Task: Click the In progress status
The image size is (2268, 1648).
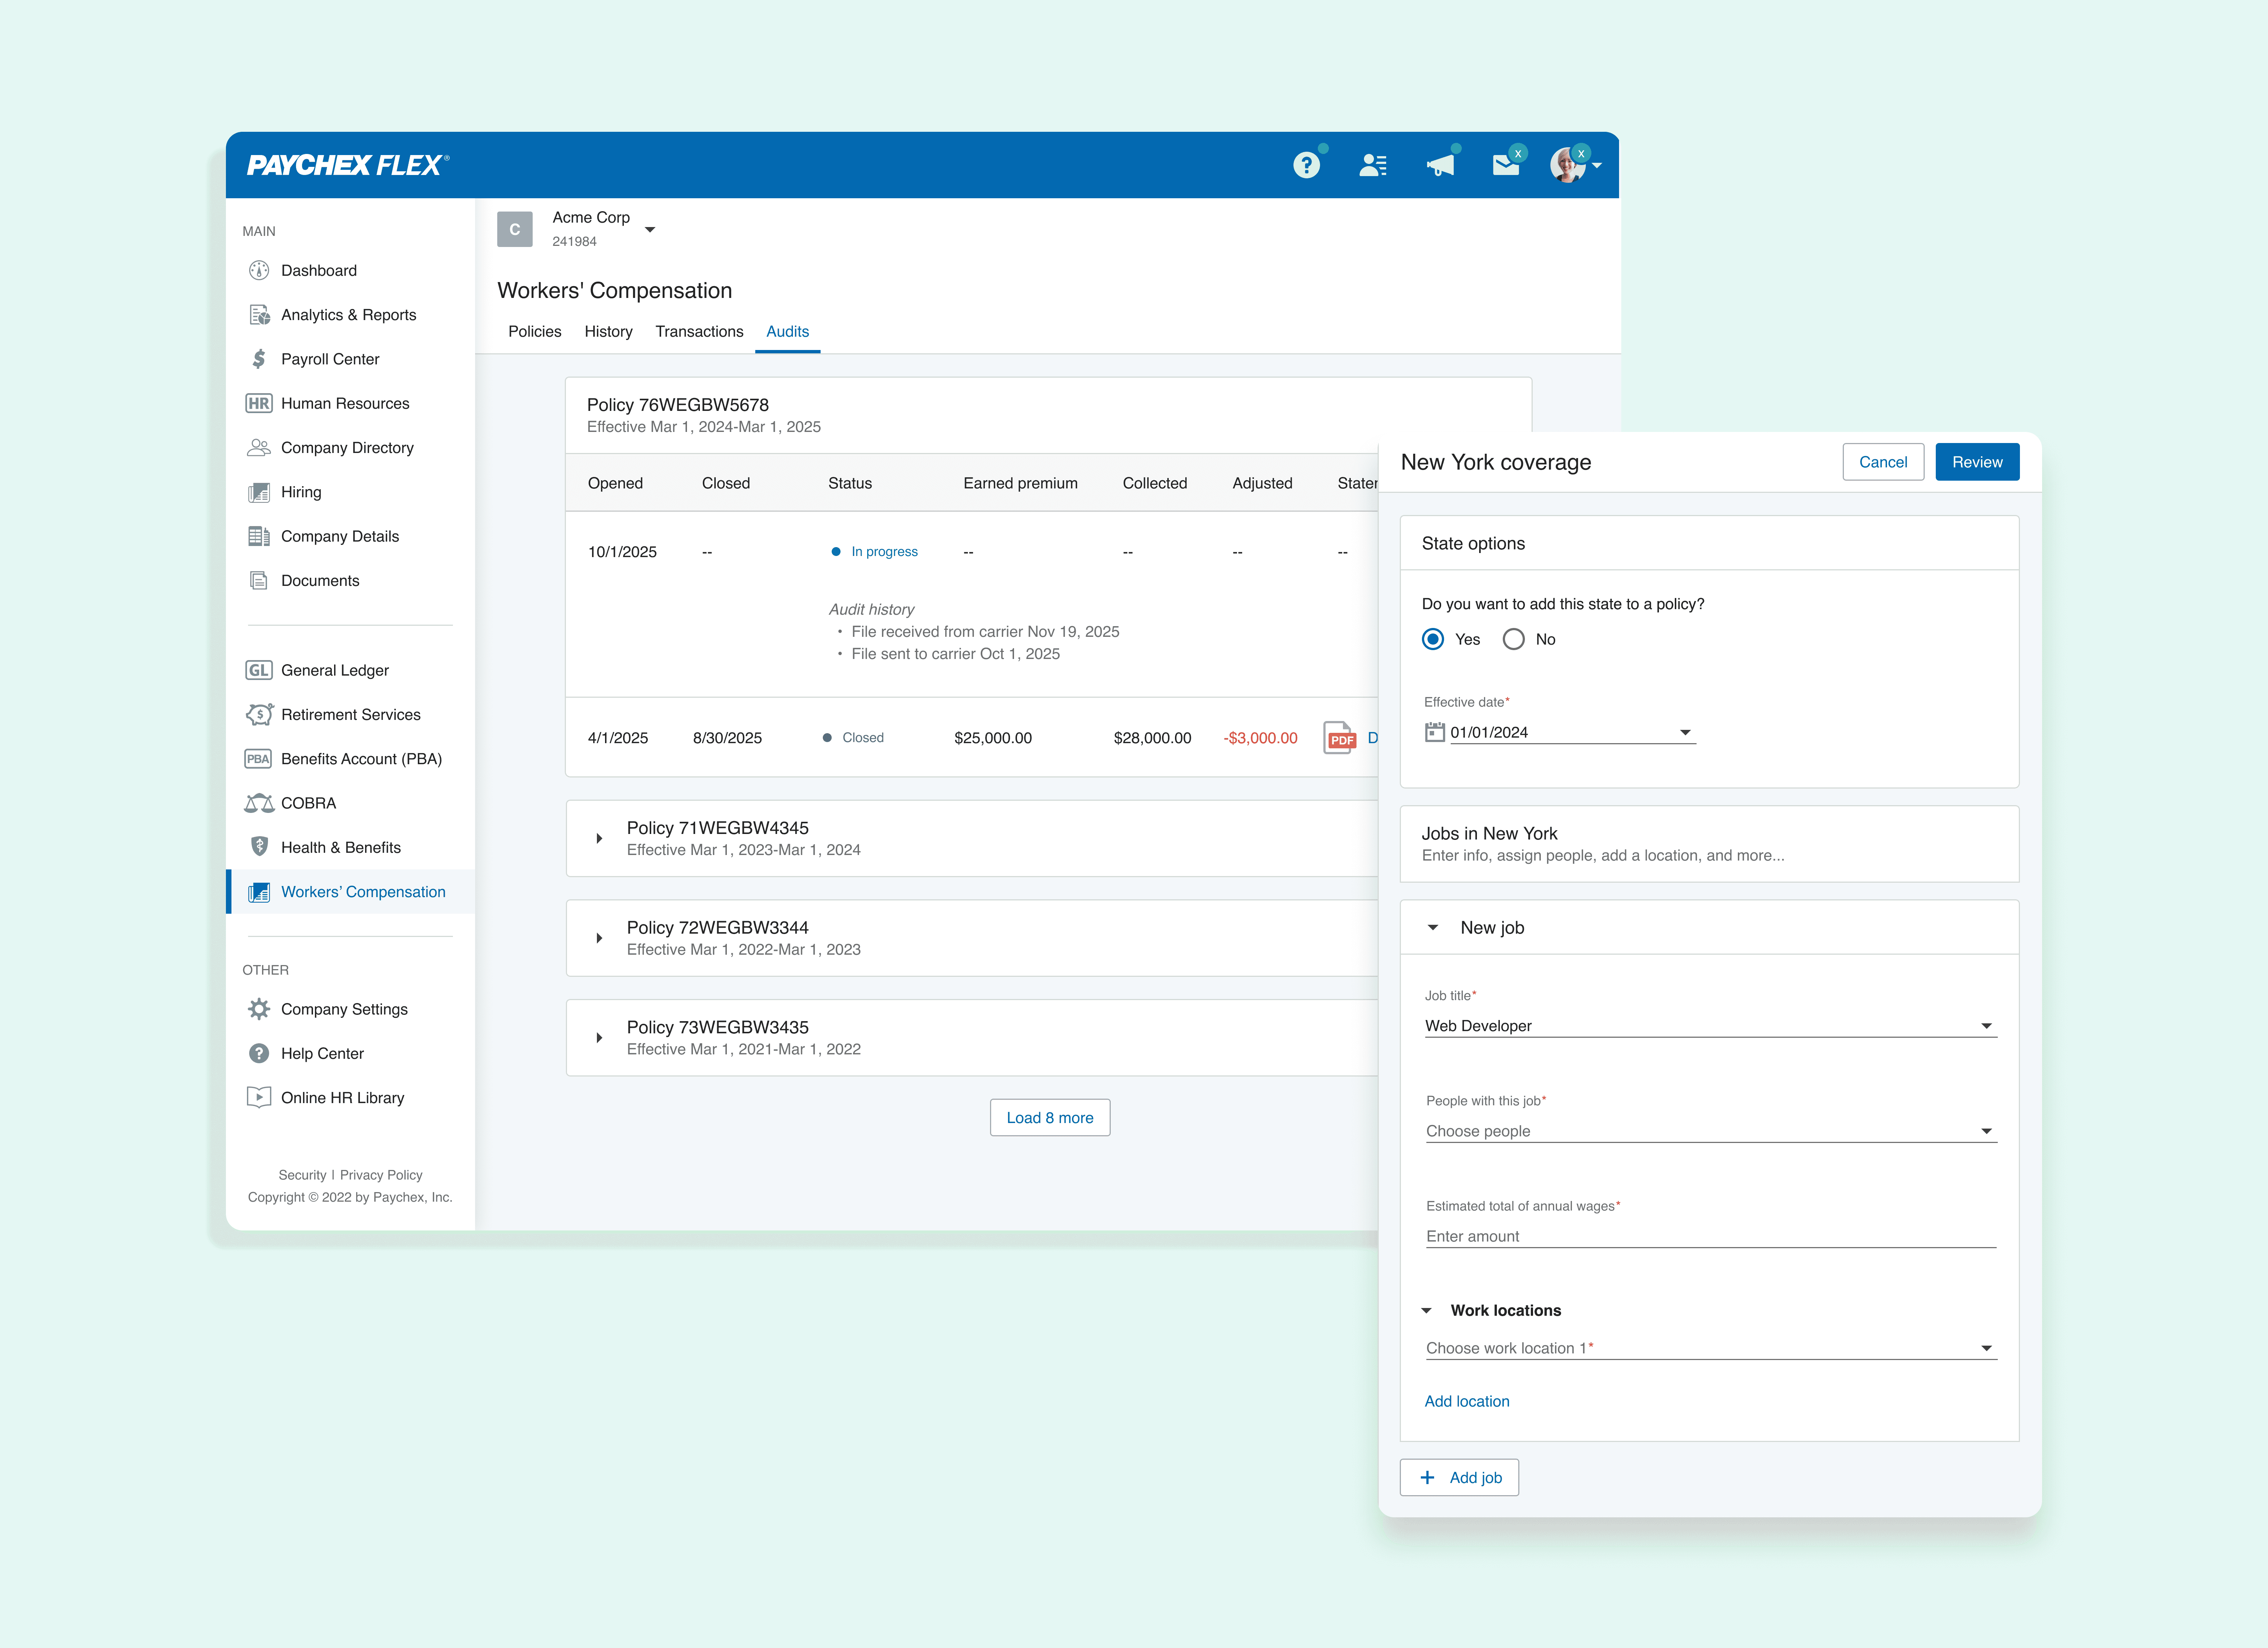Action: [x=874, y=552]
